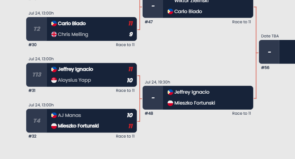295x159 pixels.
Task: Click Philippines flag beside Jeffrey Ignacio in match #31
Action: [x=54, y=69]
